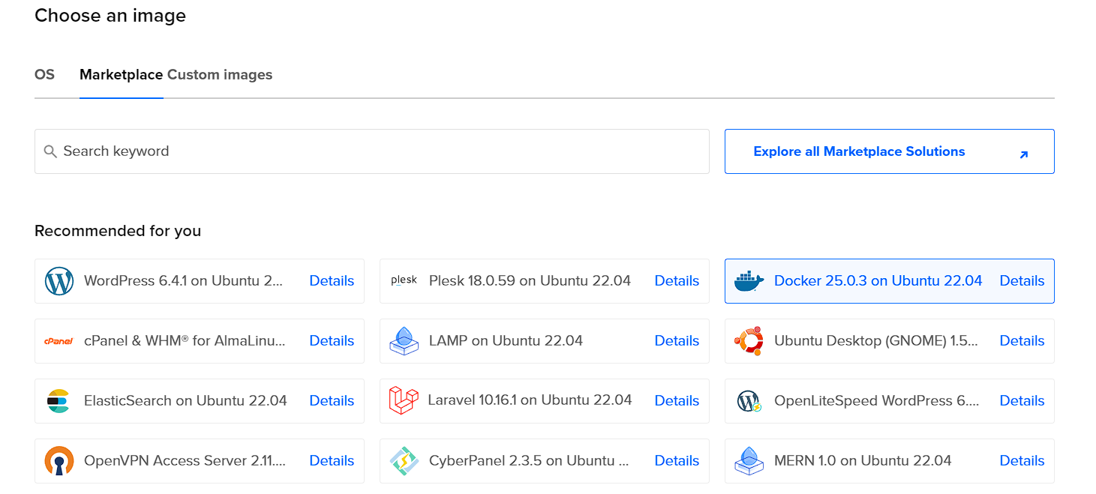Image resolution: width=1096 pixels, height=494 pixels.
Task: Select cPanel & WHM for AlmaLinux text
Action: click(x=185, y=341)
